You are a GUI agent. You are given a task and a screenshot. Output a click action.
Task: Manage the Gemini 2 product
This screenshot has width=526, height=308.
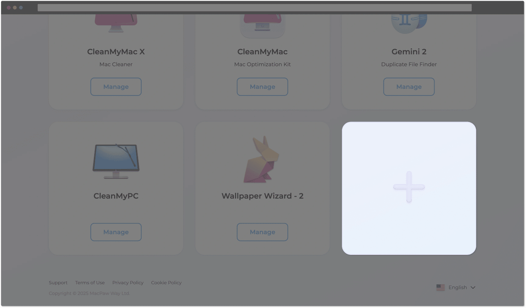click(409, 87)
